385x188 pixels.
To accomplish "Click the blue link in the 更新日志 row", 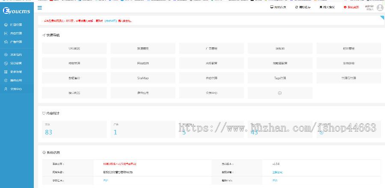I will (106, 180).
